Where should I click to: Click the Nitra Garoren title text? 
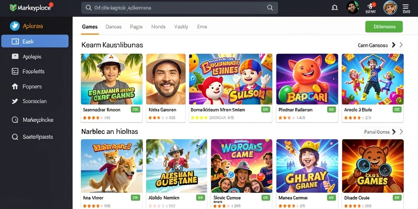pos(162,109)
